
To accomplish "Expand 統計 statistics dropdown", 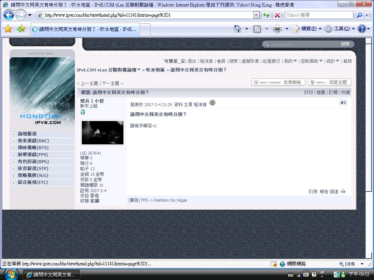I will point(333,61).
